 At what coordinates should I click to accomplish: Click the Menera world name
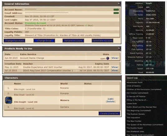coord(65,100)
